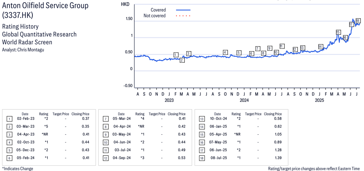
Task: Select the date '06-Jun-25' in the table
Action: tap(218, 150)
